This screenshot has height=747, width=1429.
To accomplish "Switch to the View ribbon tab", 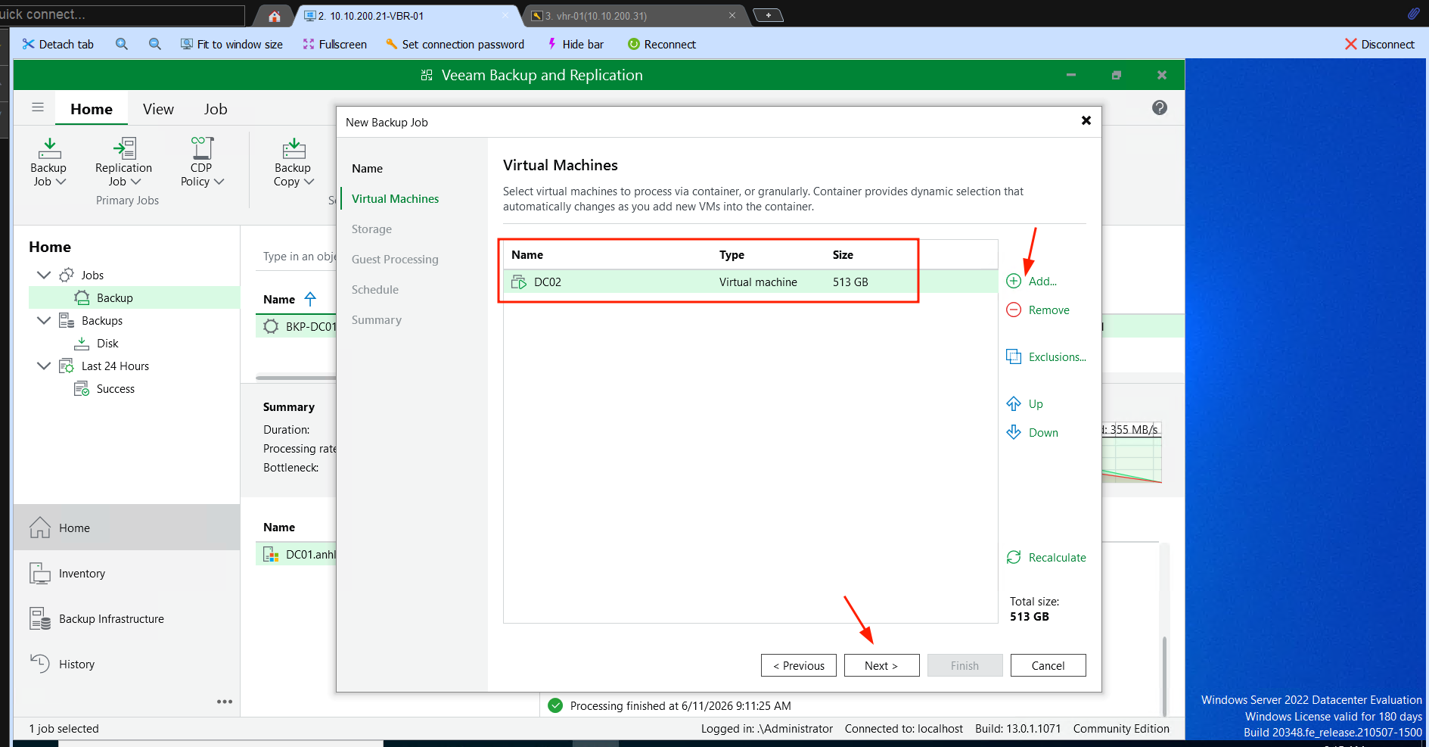I will [158, 109].
